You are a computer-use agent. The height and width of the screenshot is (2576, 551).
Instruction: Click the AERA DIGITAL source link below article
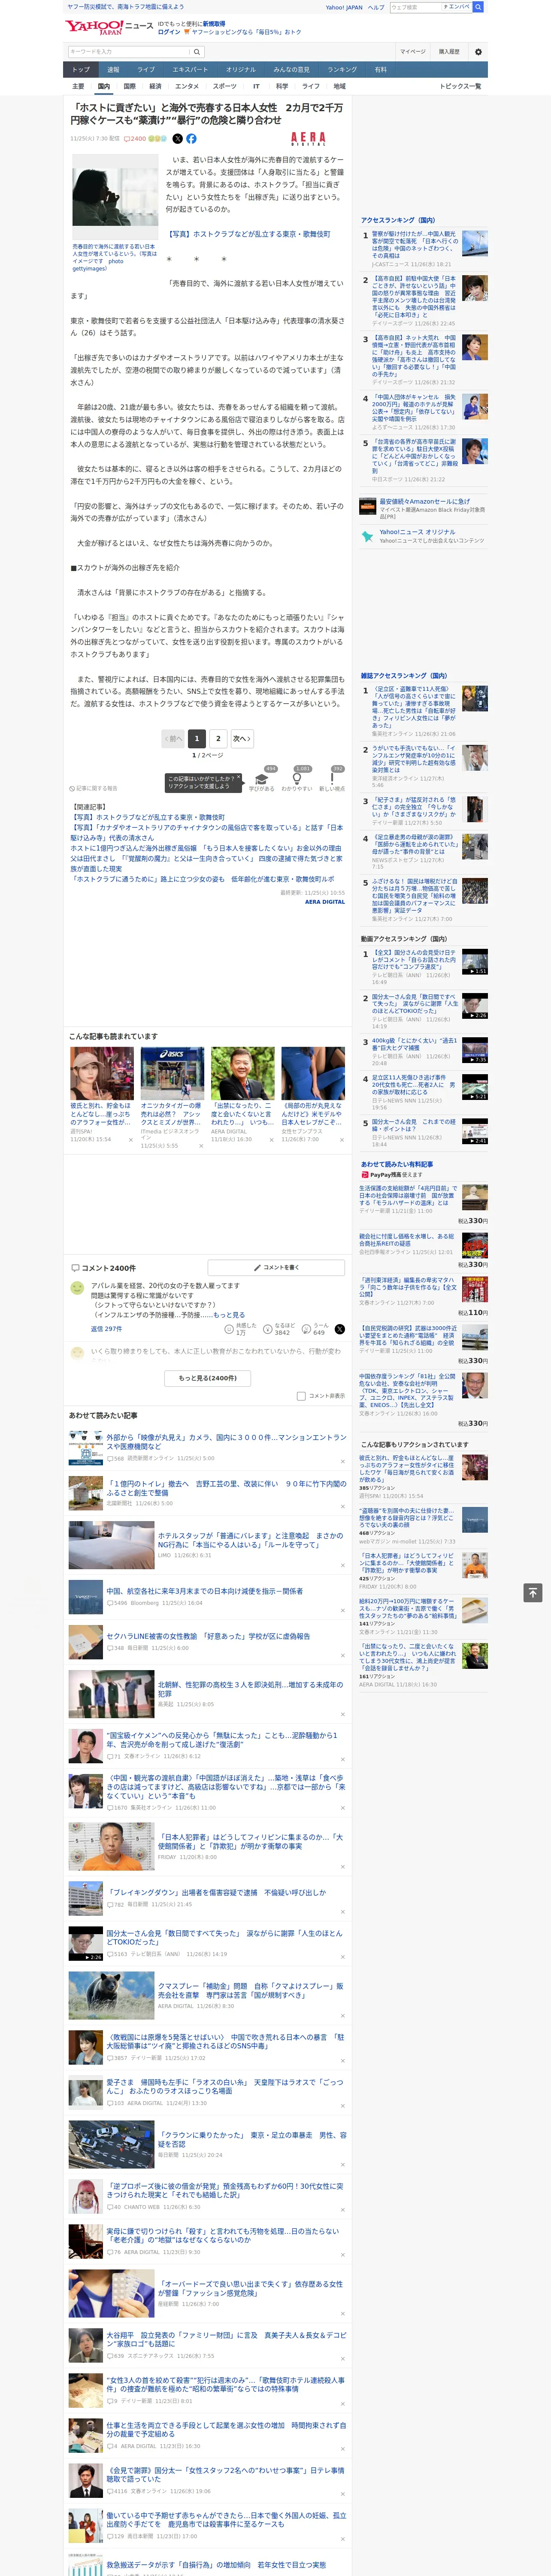[x=325, y=902]
